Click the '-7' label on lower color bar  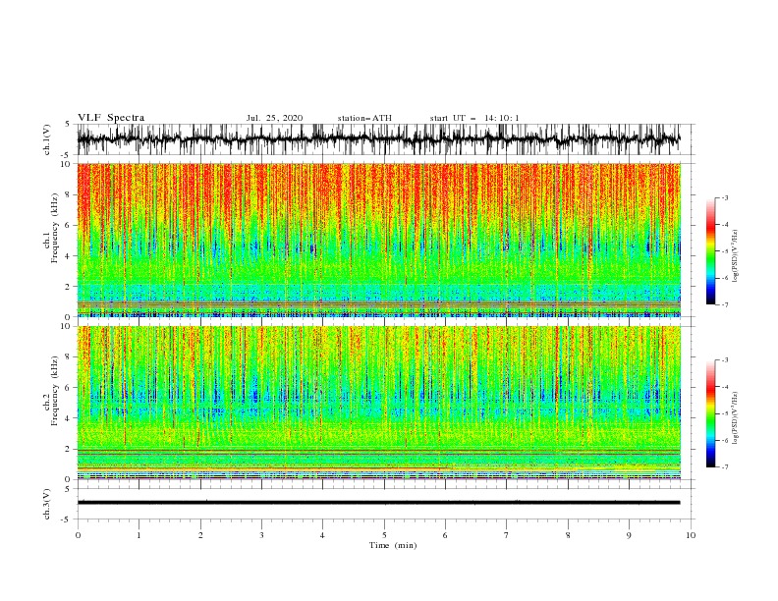click(724, 466)
